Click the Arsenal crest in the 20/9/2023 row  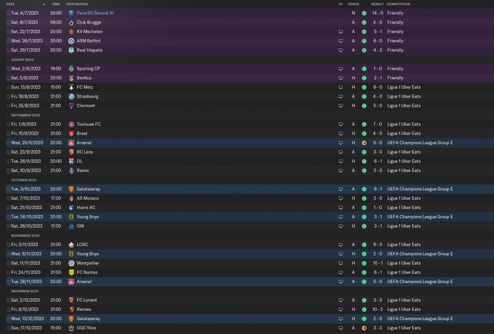coord(71,143)
